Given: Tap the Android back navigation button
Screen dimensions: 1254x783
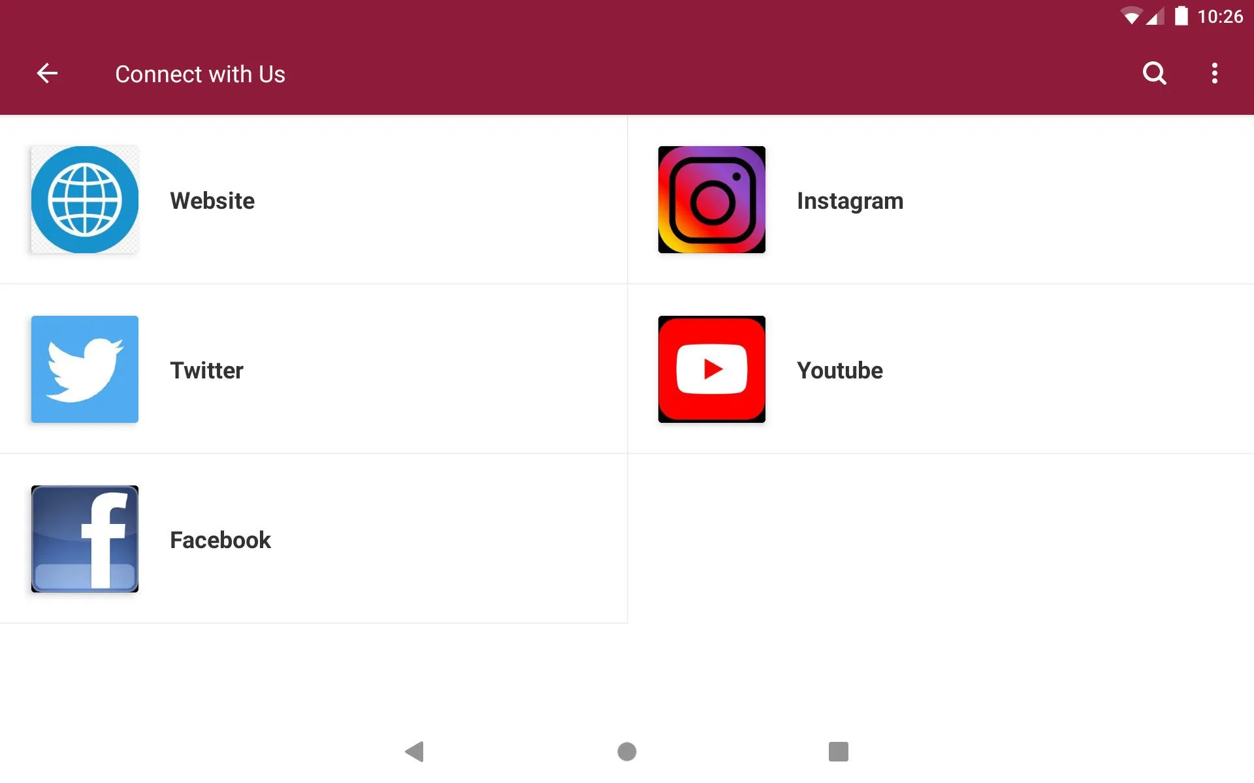Looking at the screenshot, I should [414, 750].
